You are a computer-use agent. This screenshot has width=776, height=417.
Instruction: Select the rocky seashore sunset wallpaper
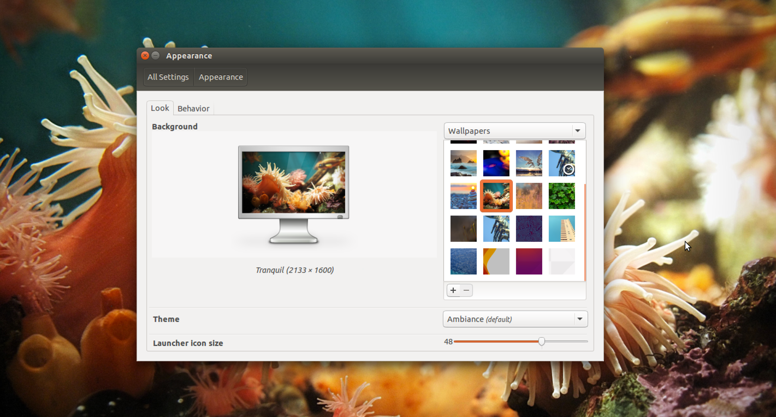point(464,163)
